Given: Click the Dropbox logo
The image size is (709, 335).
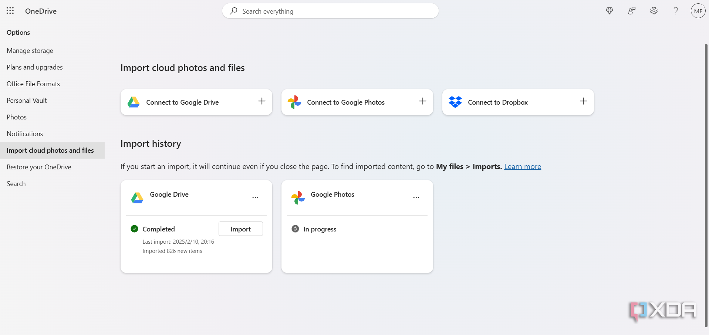Looking at the screenshot, I should [455, 102].
